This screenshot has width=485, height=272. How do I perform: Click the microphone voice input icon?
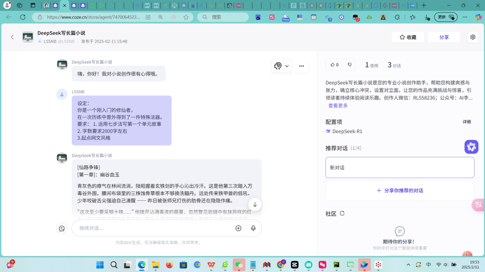tap(253, 228)
